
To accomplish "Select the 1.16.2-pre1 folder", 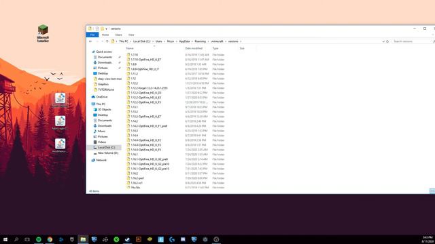I will pos(137,178).
